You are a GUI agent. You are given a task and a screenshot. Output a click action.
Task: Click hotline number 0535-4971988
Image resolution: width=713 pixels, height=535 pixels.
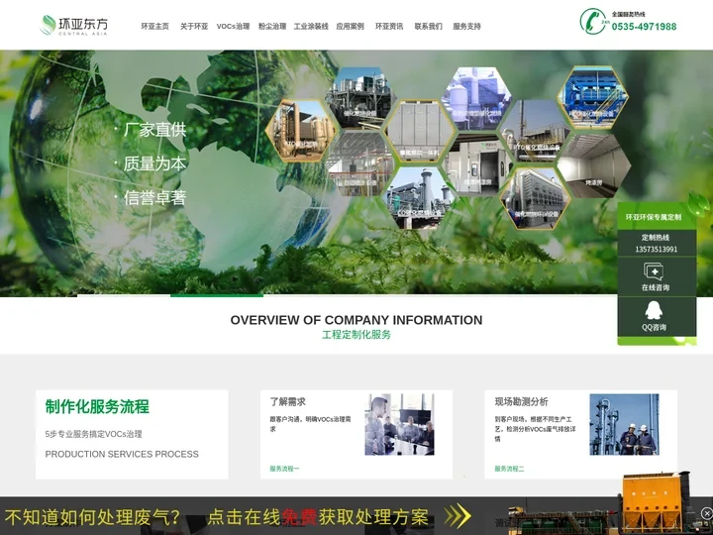(644, 27)
